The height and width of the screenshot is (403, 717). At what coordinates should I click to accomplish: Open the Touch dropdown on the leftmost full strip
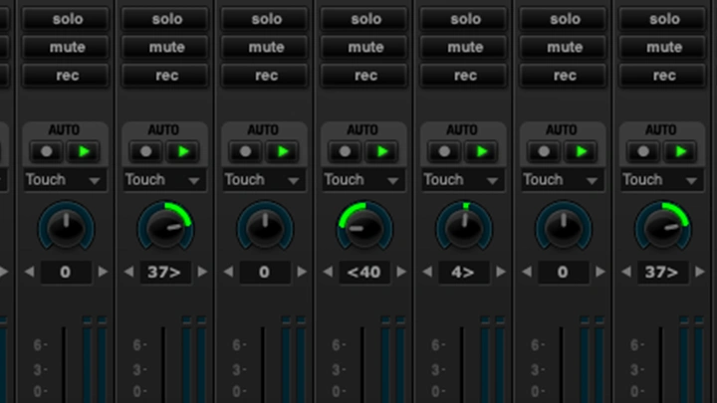tap(66, 180)
